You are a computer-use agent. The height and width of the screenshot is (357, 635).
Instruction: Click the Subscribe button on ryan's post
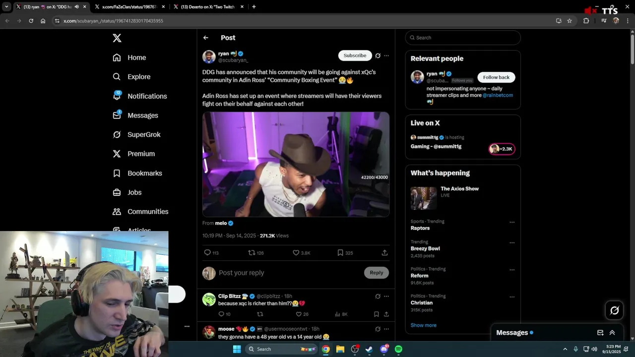tap(355, 56)
